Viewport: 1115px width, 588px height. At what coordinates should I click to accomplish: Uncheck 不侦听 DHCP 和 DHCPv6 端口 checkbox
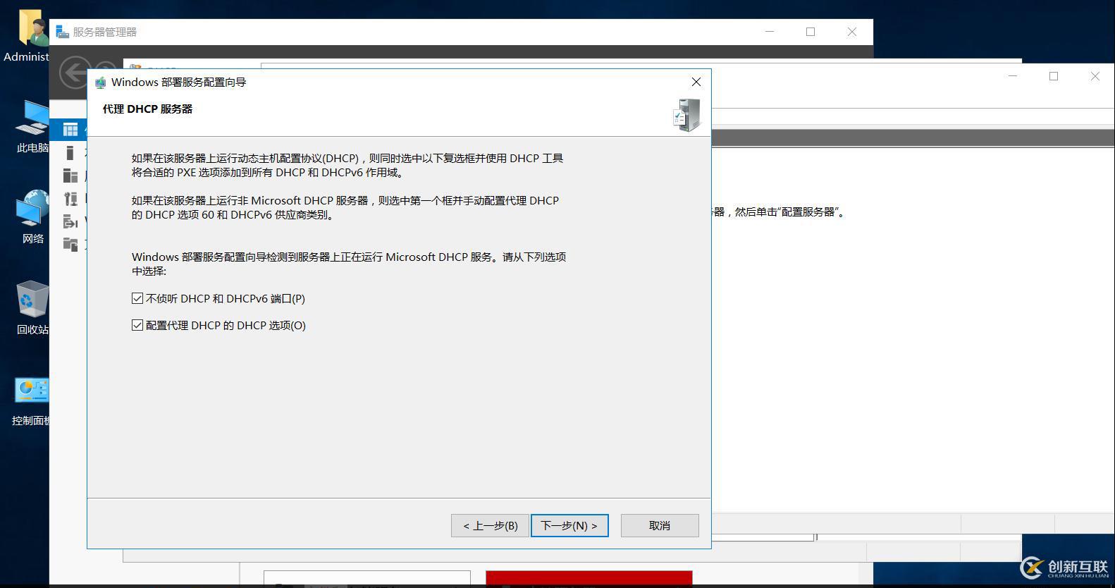point(137,298)
